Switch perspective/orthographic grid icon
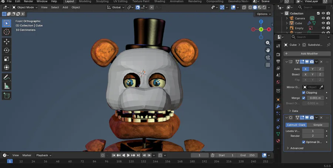Viewport: 333px width, 168px height. (268, 65)
